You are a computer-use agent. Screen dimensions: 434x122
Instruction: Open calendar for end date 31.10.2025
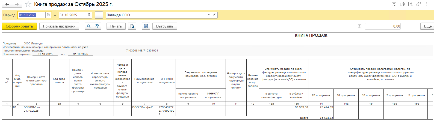click(89, 15)
